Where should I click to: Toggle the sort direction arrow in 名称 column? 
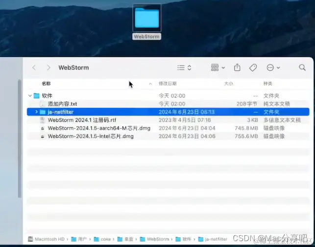150,84
